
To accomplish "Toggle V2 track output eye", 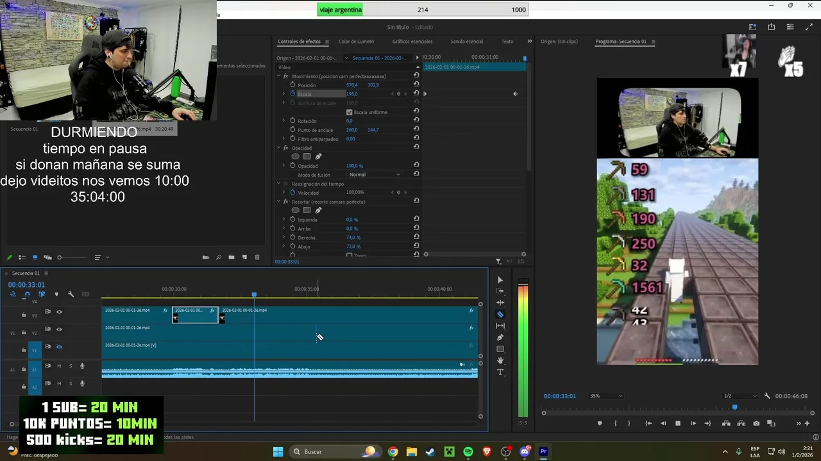I will click(59, 329).
